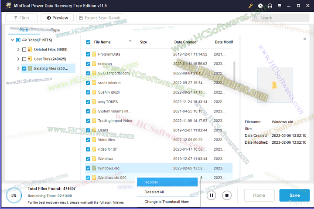
Task: Close the preview details panel
Action: (304, 39)
